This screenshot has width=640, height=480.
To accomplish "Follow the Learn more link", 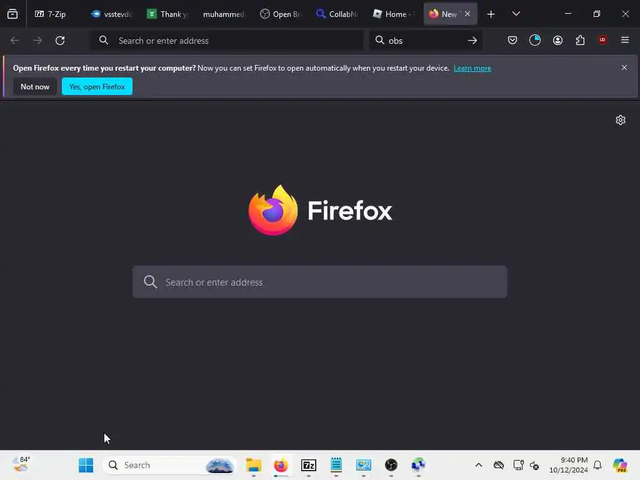I will [x=472, y=68].
